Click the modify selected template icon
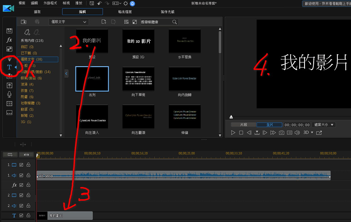 [113, 22]
